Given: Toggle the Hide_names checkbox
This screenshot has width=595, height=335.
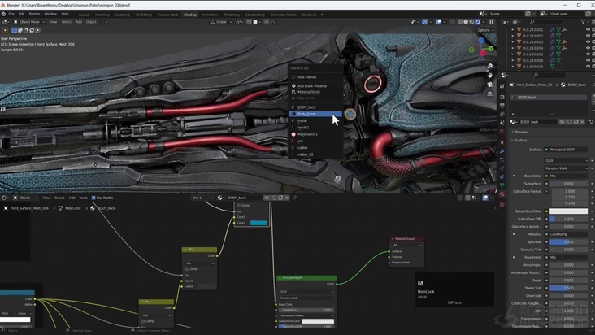Looking at the screenshot, I should [x=293, y=77].
